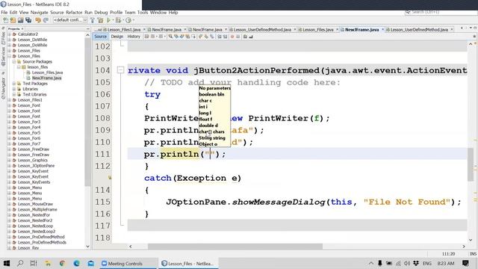The image size is (478, 269).
Task: Open the default config dropdown
Action: (70, 20)
